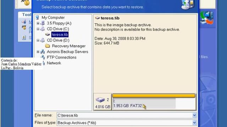Select the My Computer root node

point(53,18)
